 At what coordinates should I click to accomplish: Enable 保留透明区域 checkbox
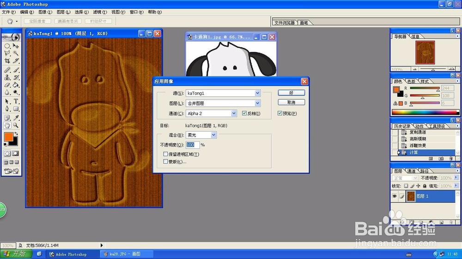pos(165,154)
